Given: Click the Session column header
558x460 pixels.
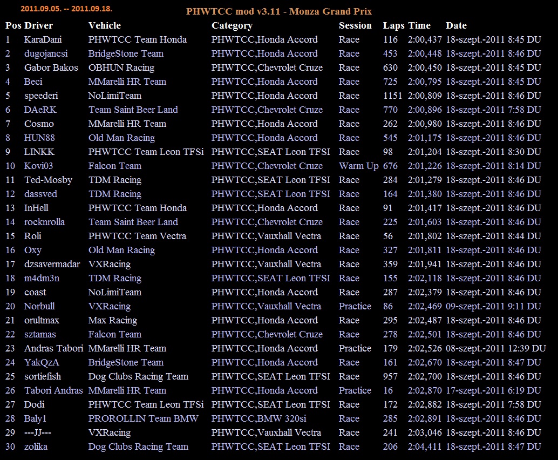Looking at the screenshot, I should pos(355,25).
